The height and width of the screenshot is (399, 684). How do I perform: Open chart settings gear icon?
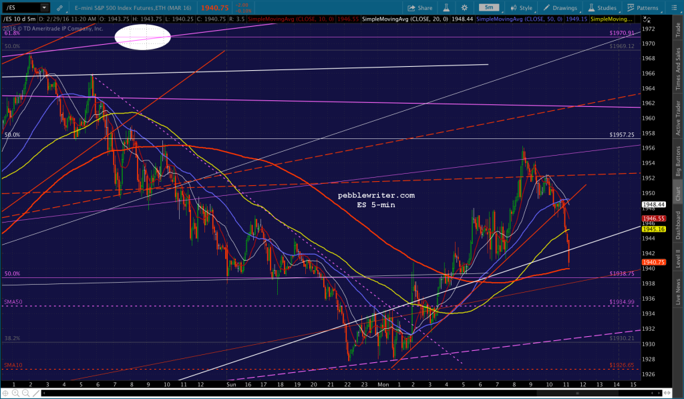[x=465, y=7]
